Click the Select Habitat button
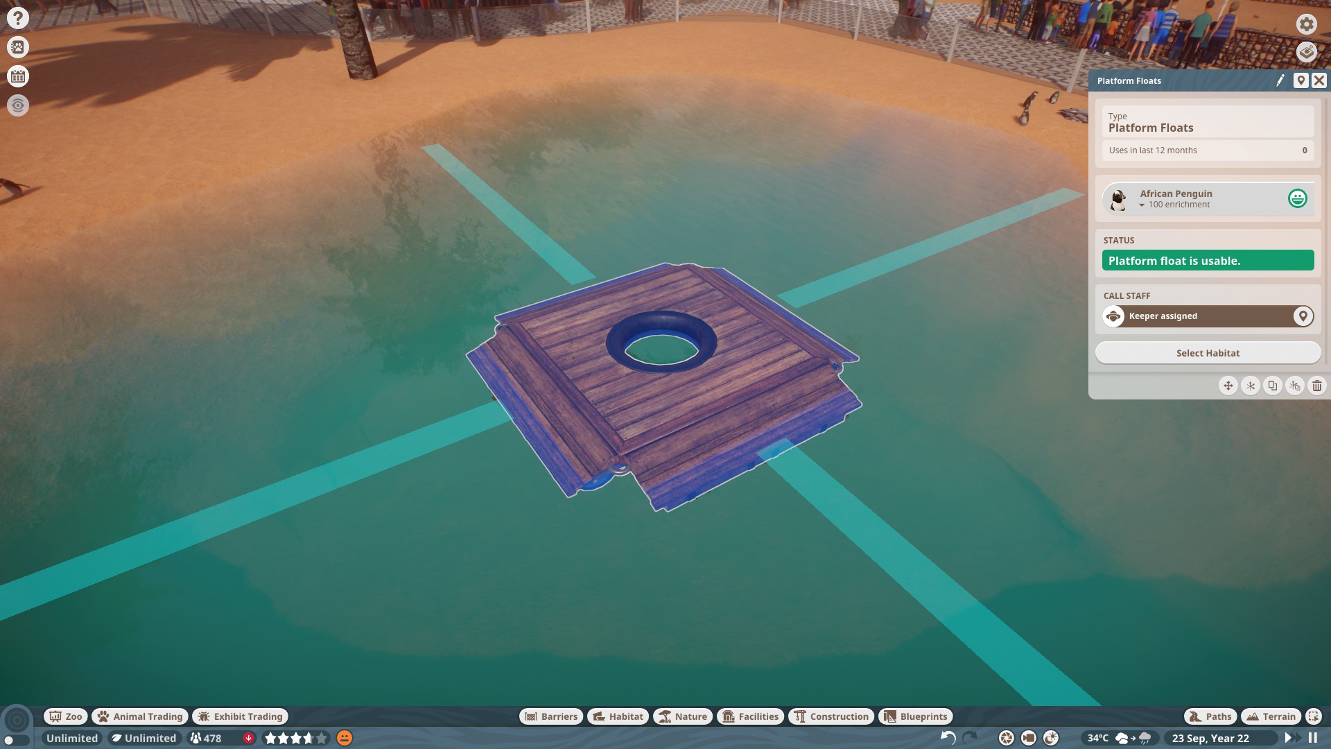 [x=1208, y=353]
